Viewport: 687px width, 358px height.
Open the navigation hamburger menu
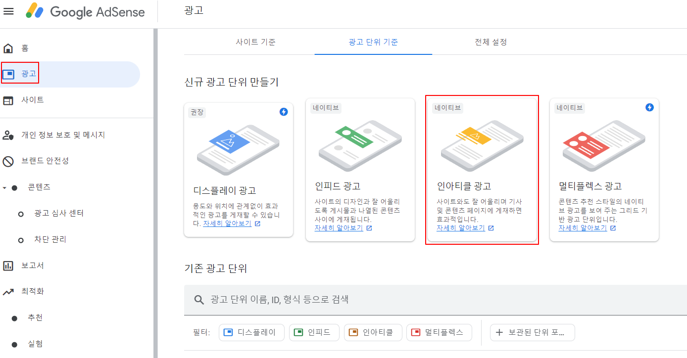coord(9,11)
